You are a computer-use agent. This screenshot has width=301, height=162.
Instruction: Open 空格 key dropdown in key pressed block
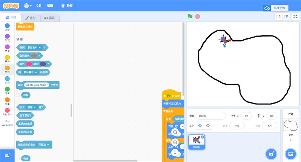pyautogui.click(x=32, y=107)
